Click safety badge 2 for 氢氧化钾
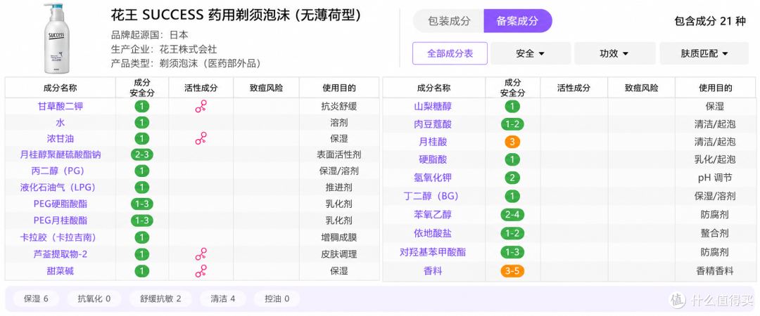The image size is (760, 316). pos(512,178)
